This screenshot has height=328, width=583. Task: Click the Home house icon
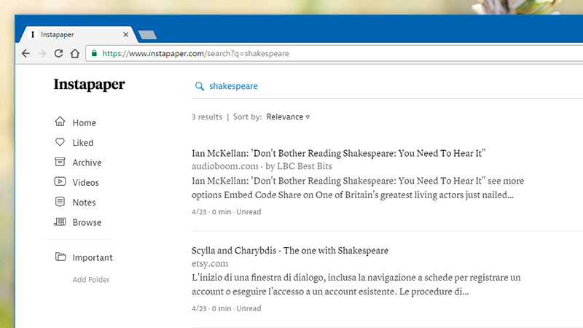[x=60, y=122]
